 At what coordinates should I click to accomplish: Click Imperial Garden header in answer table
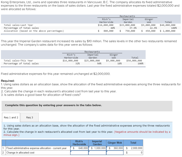[97, 143]
